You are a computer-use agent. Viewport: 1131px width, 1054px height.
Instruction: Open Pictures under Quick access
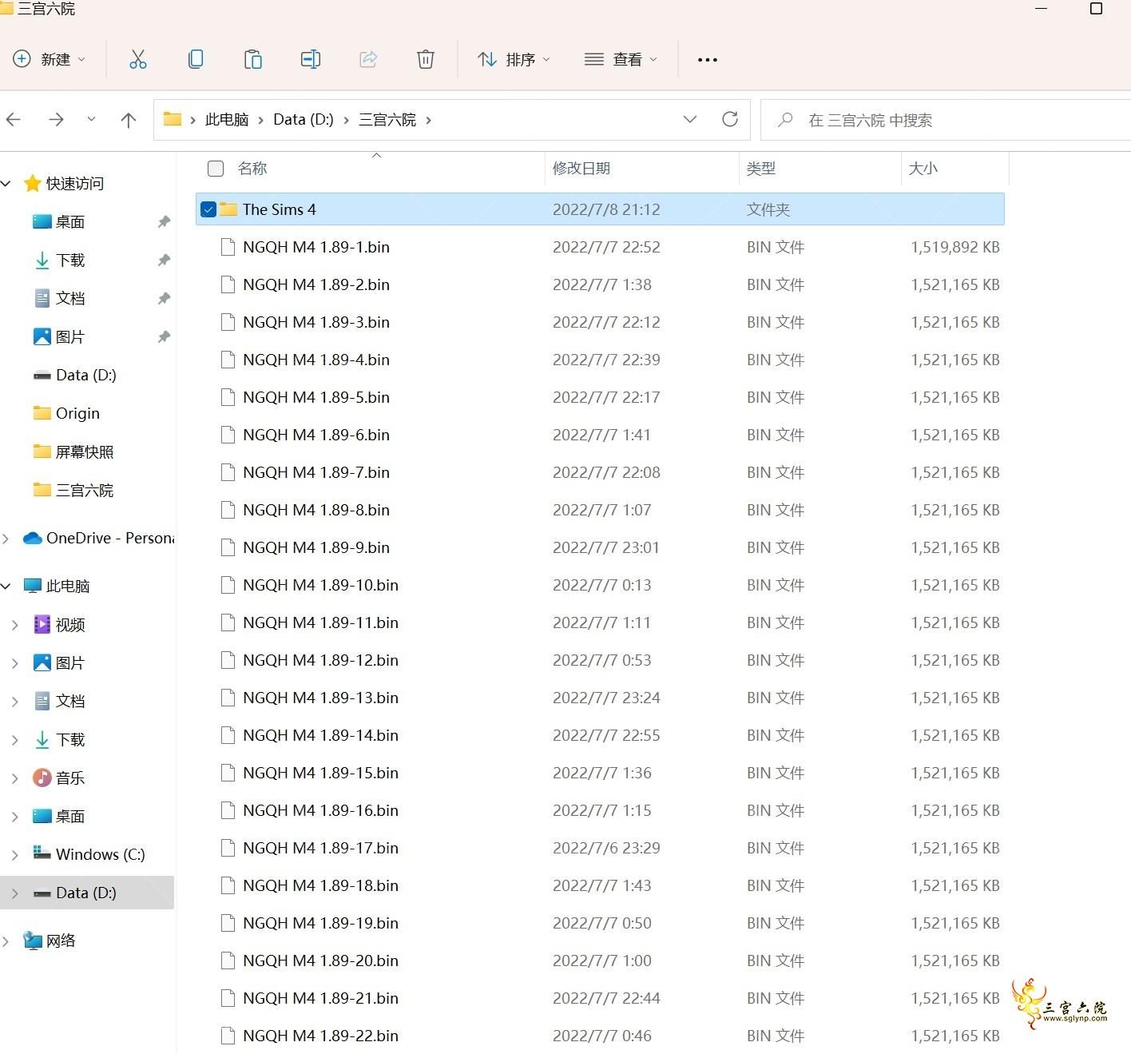(x=70, y=337)
